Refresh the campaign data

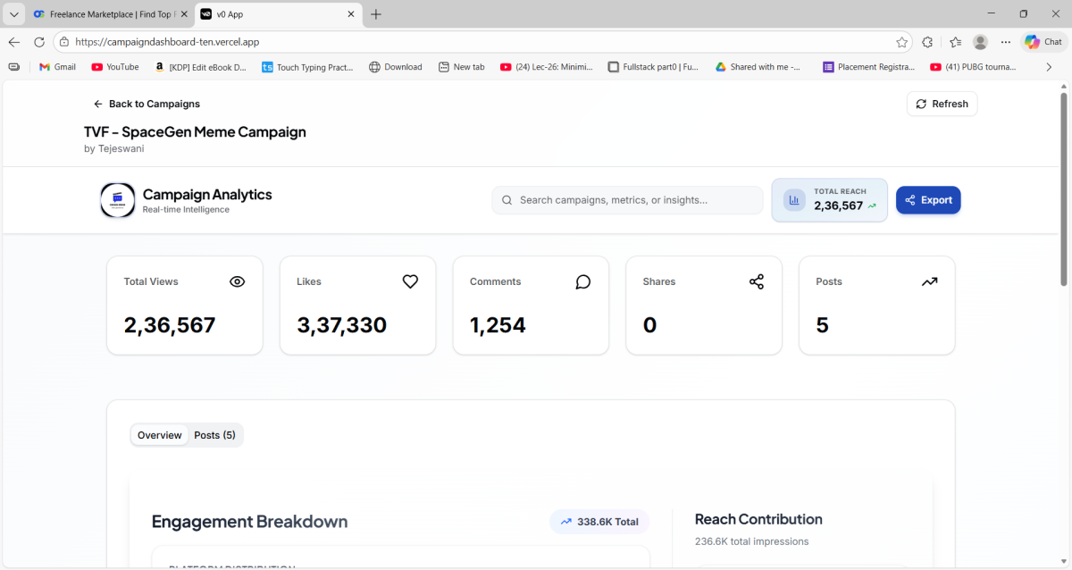[x=942, y=104]
